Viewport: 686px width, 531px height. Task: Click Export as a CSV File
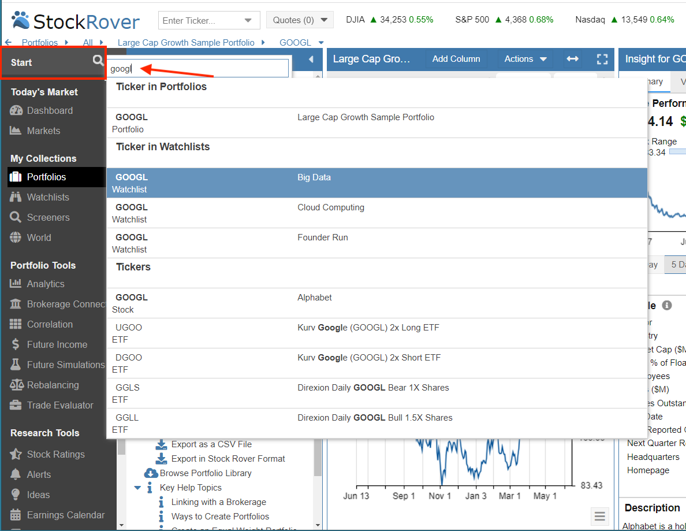pos(211,444)
